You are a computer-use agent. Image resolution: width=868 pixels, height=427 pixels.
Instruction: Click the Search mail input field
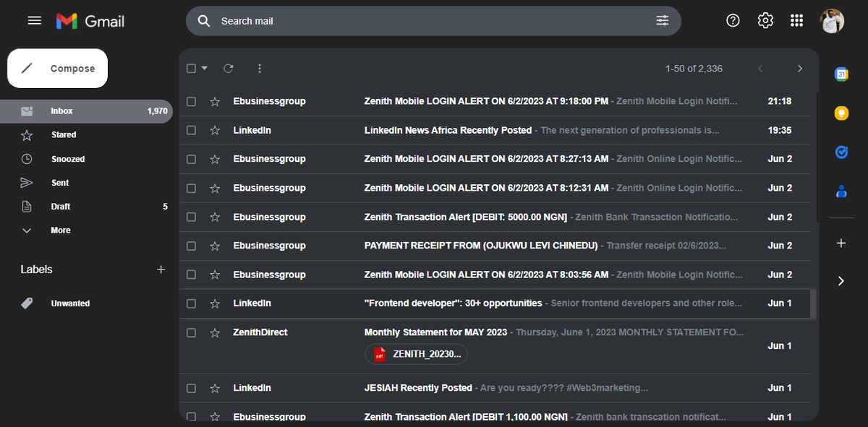pos(434,21)
